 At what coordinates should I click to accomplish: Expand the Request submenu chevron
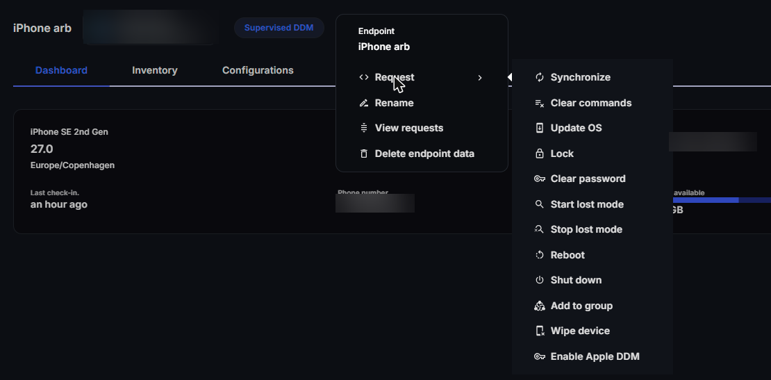(480, 78)
